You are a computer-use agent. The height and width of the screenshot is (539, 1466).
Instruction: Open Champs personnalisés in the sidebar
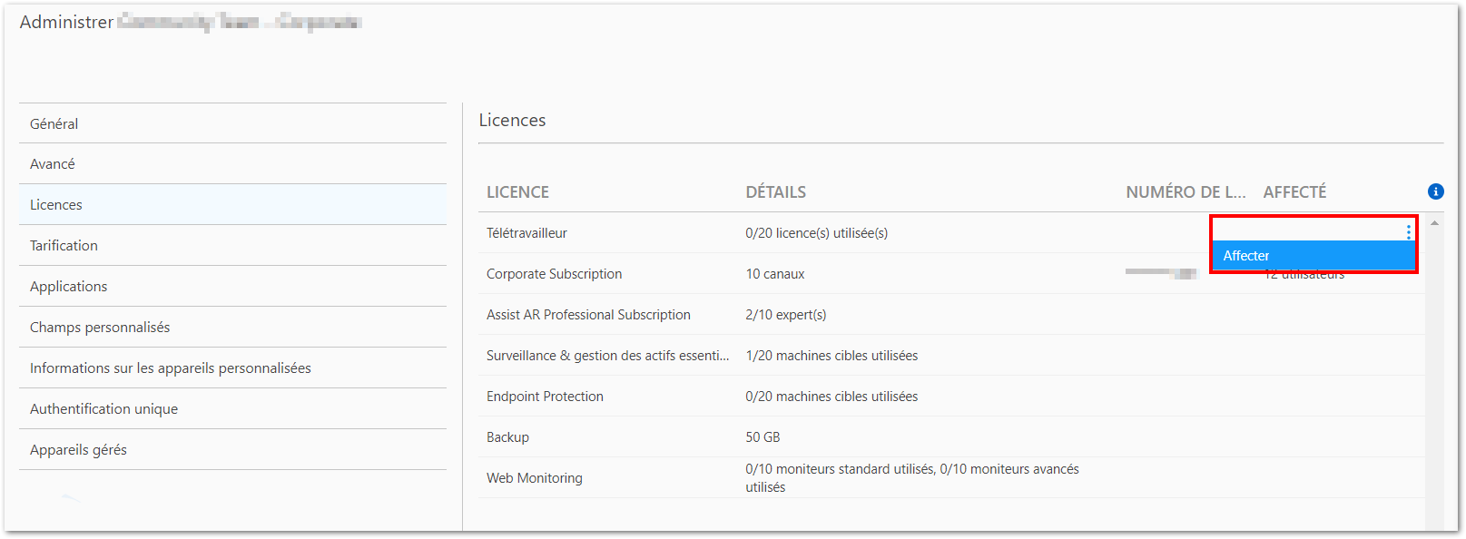[x=100, y=328]
